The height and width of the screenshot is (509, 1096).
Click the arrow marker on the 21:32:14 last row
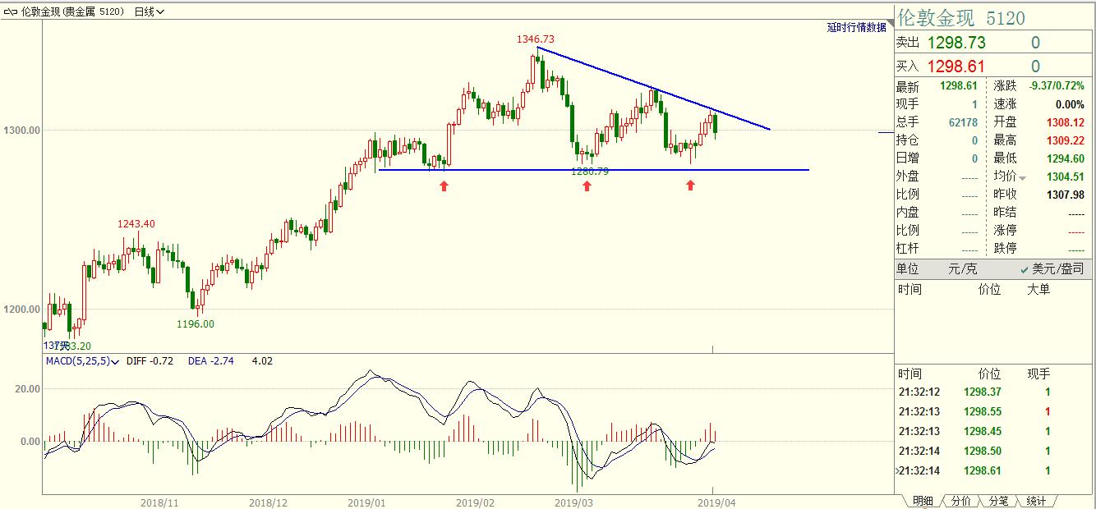click(x=896, y=470)
